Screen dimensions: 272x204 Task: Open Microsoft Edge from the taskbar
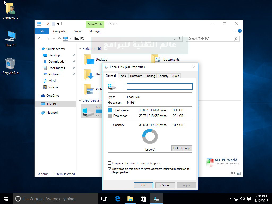coord(117,198)
